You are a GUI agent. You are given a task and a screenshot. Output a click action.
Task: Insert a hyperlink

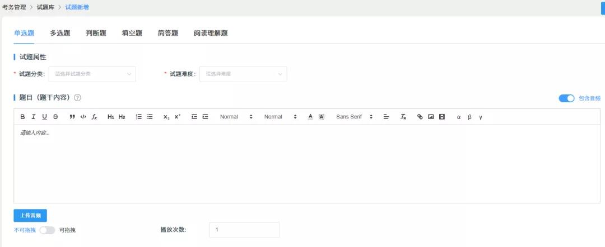click(x=420, y=117)
